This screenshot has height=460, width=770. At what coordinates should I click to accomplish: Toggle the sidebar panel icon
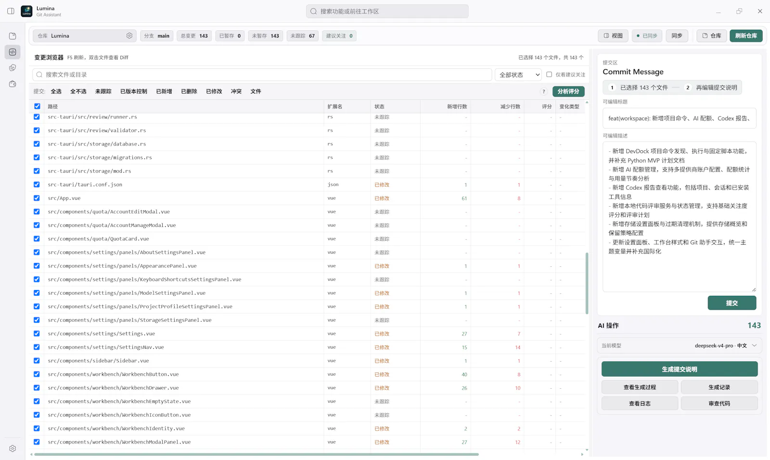tap(11, 11)
